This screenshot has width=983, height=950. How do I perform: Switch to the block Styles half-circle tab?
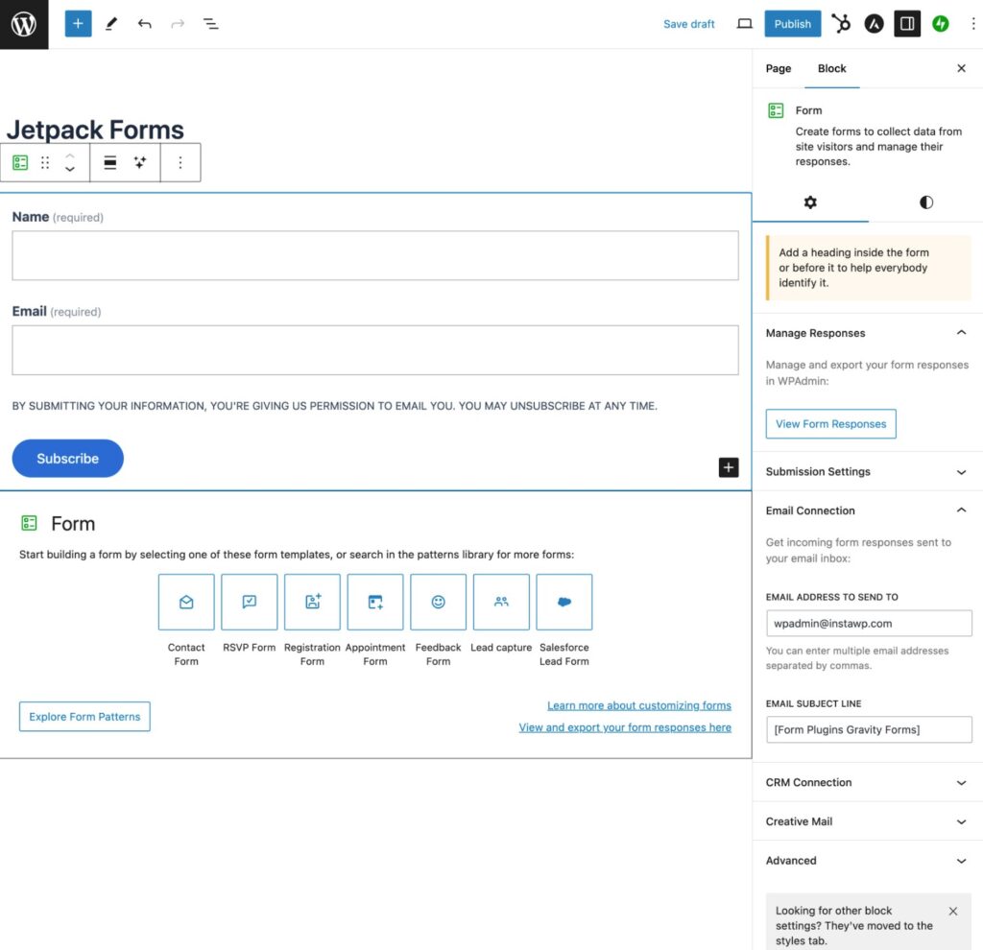point(925,202)
